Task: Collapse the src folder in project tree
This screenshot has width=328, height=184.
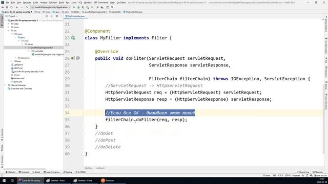Action: click(9, 31)
